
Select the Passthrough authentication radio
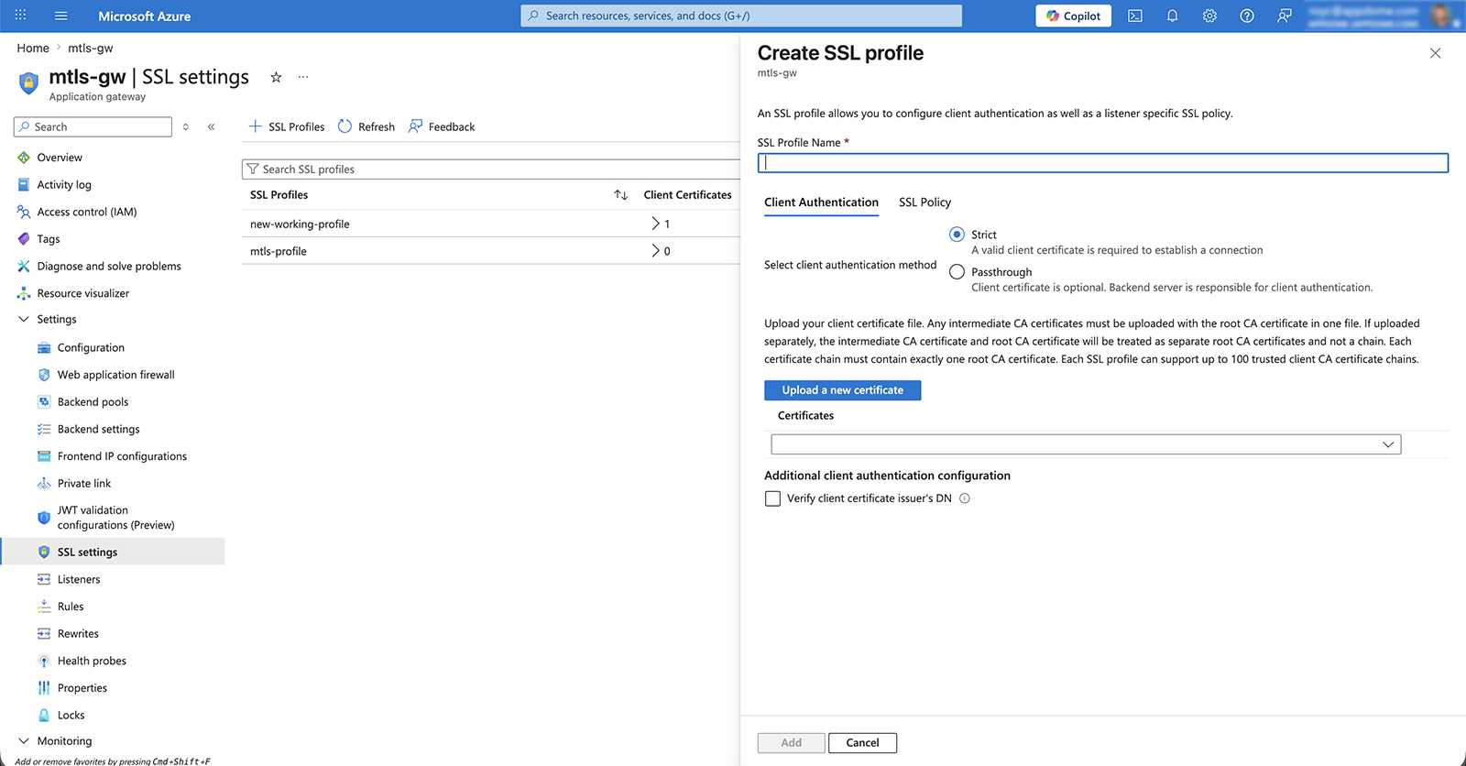pos(957,272)
